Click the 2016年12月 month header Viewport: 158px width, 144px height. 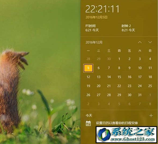(x=94, y=42)
